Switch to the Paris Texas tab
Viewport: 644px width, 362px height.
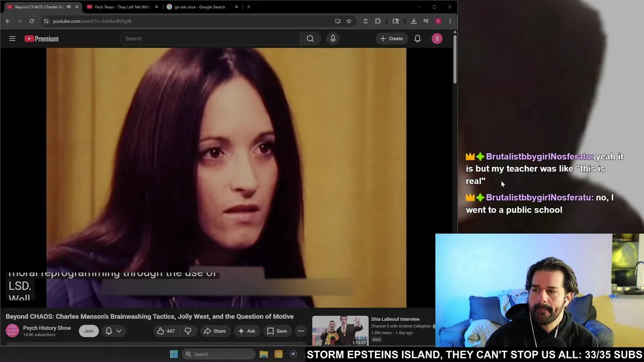[121, 7]
